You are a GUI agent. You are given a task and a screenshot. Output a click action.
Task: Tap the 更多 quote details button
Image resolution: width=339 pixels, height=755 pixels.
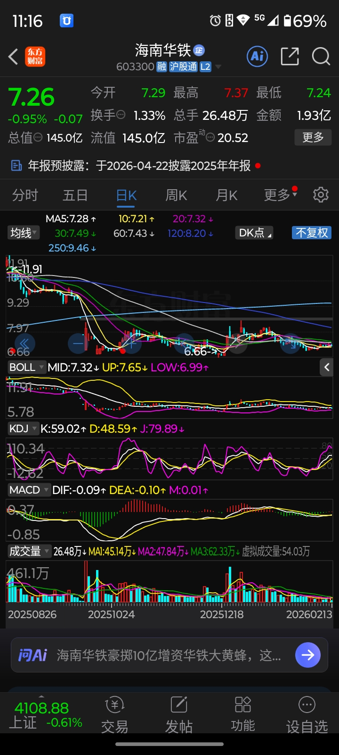(313, 137)
